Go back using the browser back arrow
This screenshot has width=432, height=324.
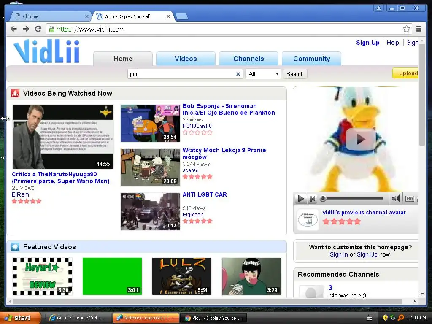coord(13,29)
